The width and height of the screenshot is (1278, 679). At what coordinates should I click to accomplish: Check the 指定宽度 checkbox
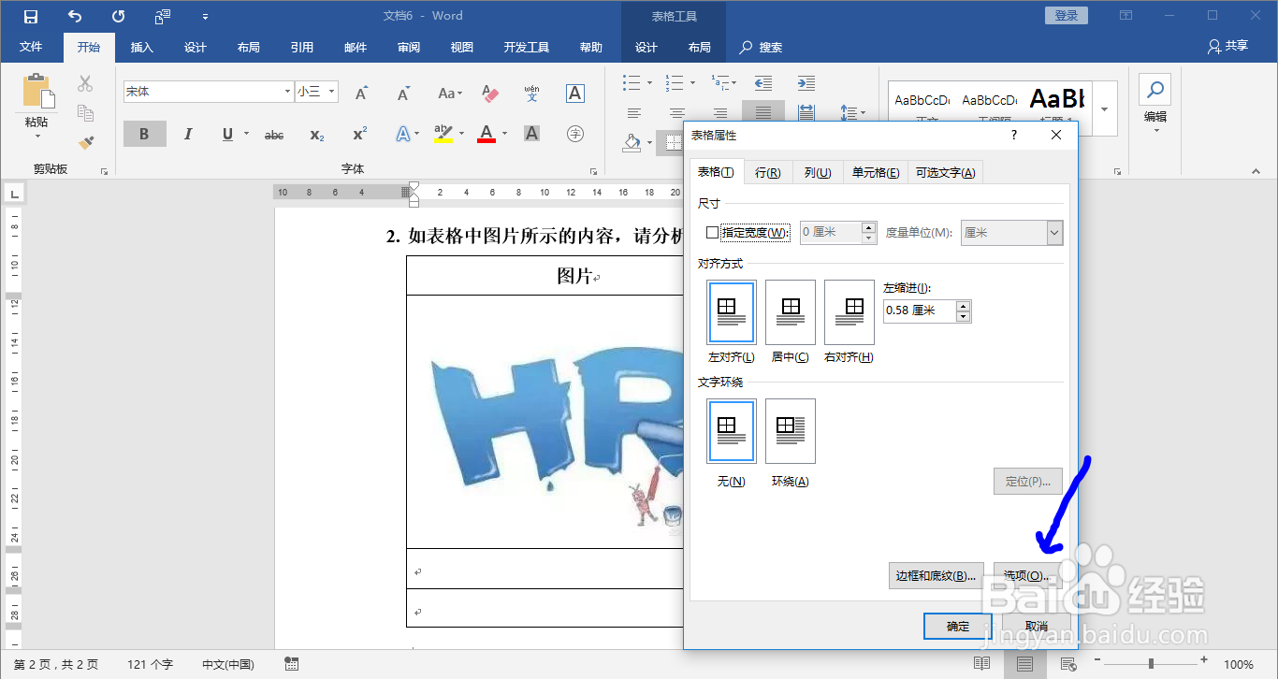713,232
